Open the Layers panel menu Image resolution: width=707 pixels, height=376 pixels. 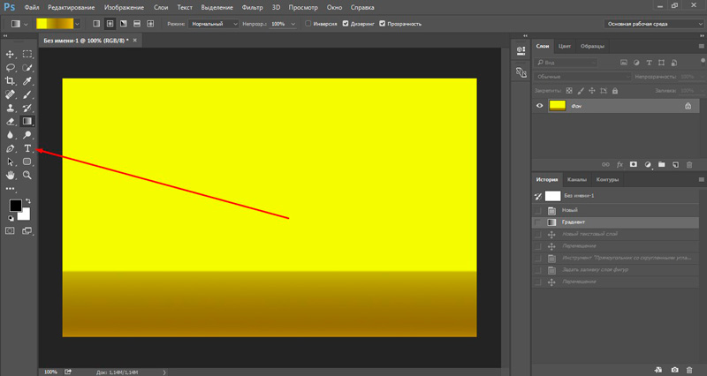pos(701,46)
